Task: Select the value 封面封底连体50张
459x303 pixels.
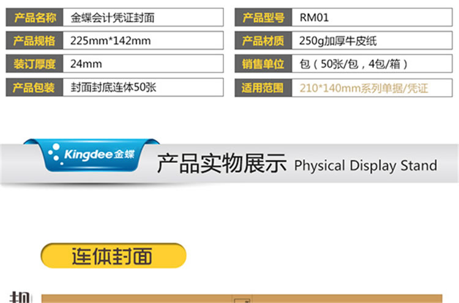Action: point(113,88)
